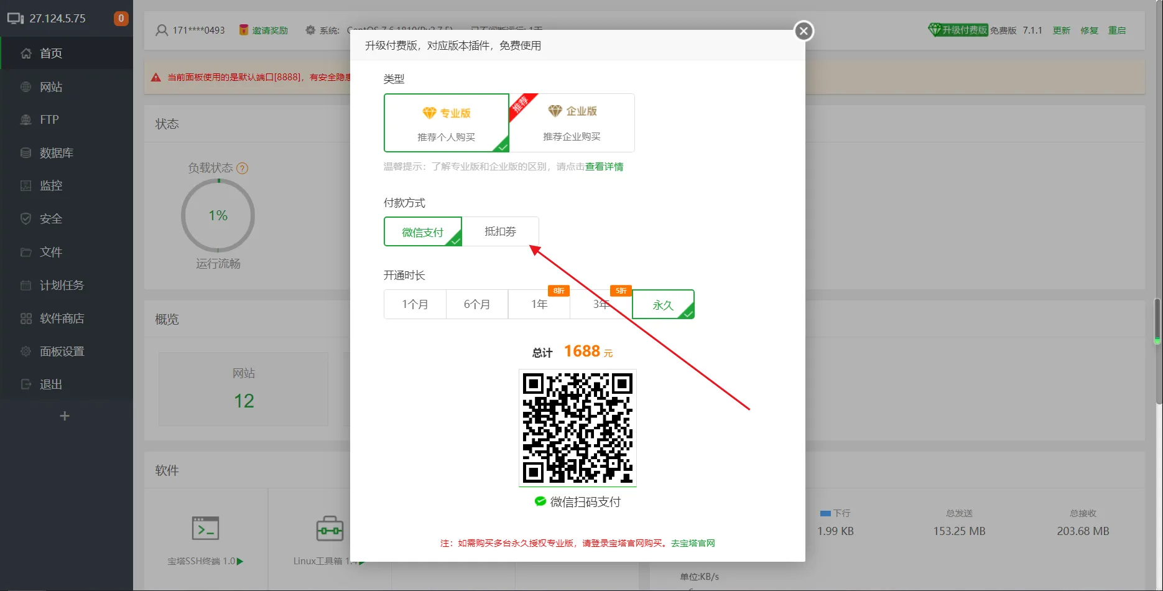Visit 去宝塔官网 for multi-server licenses

coord(692,543)
